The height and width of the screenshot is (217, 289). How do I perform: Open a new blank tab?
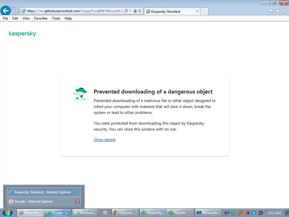pos(204,11)
